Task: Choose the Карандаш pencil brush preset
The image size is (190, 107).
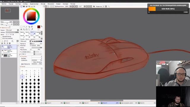Action: (23, 33)
